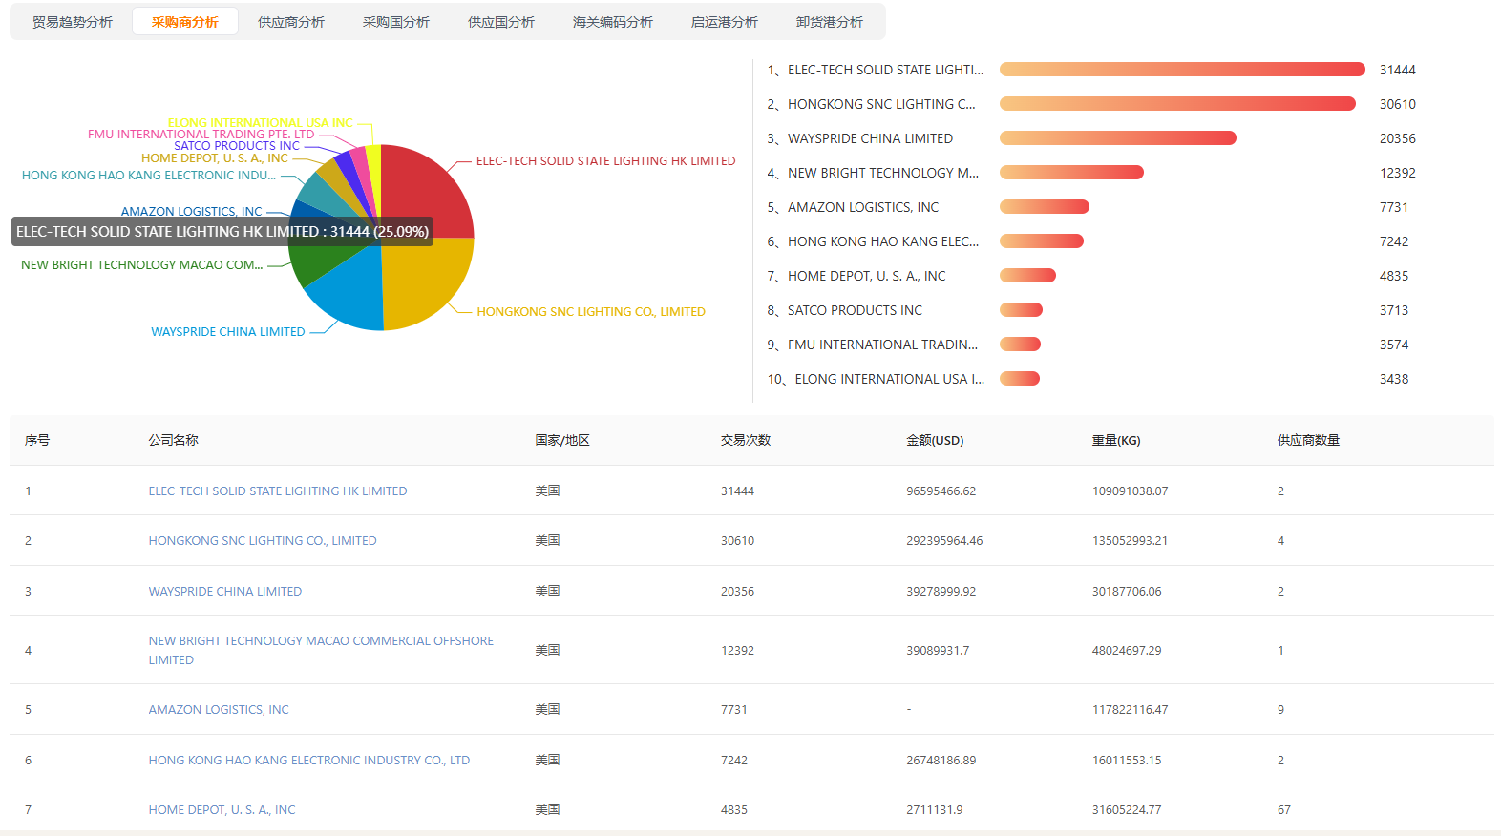Open the 海关编码分析 tab
The image size is (1501, 836).
pos(613,22)
